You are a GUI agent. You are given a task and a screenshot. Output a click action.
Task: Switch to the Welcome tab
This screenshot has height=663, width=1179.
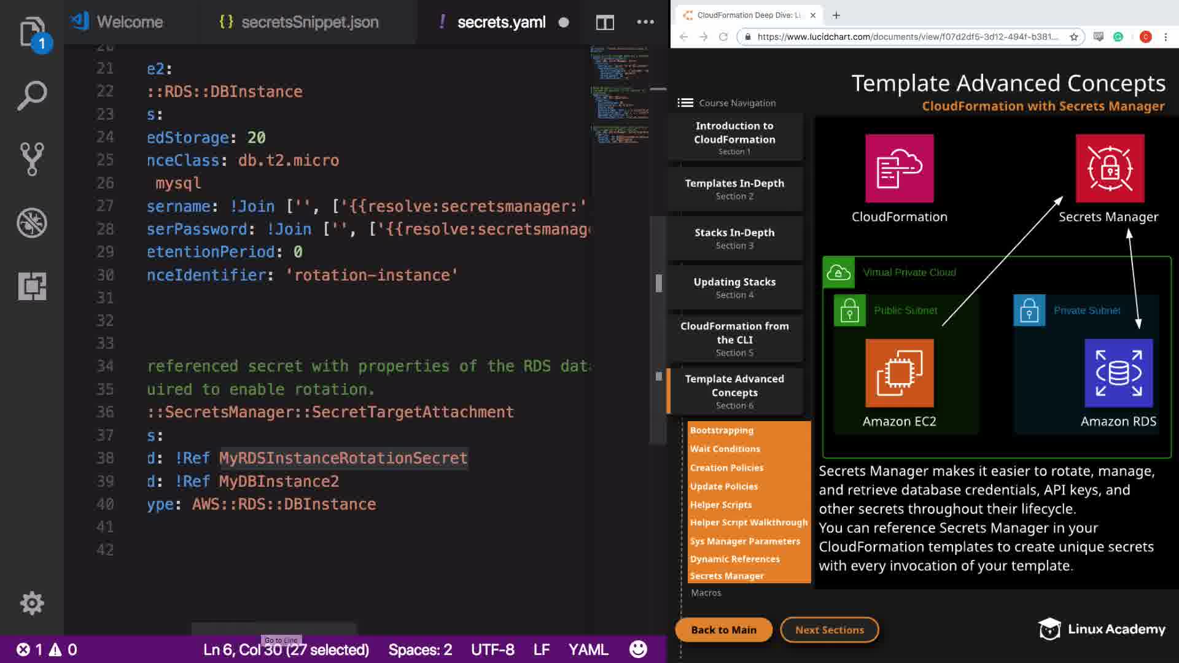[129, 22]
